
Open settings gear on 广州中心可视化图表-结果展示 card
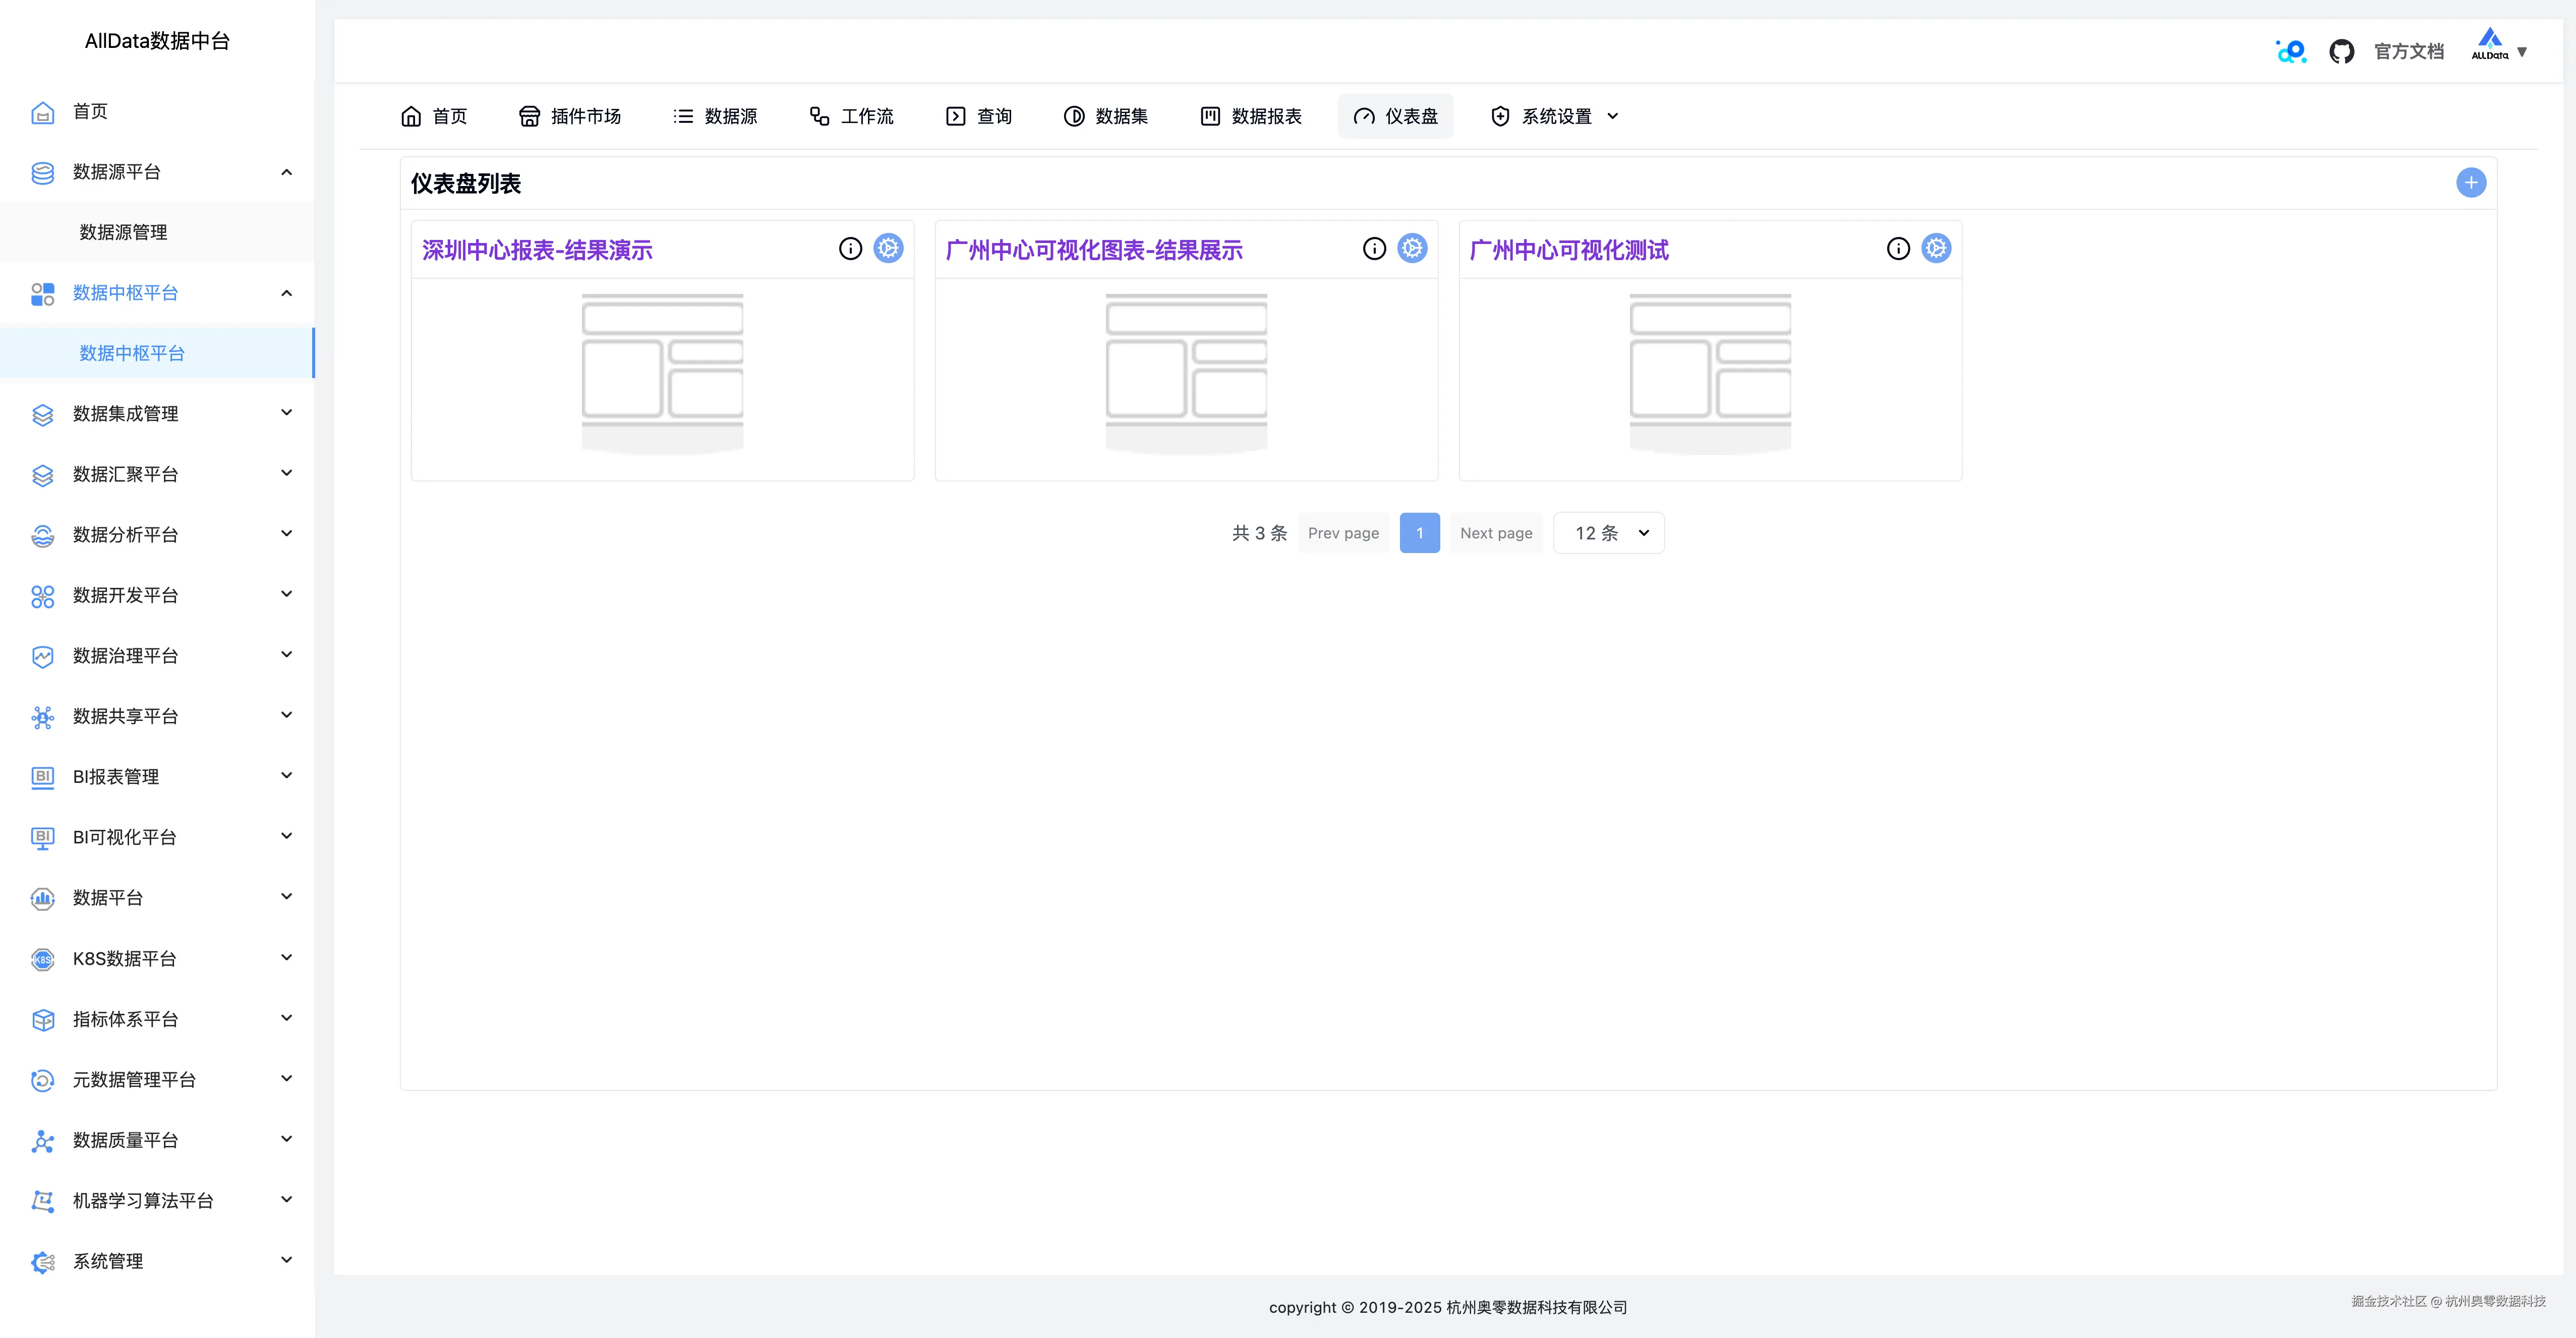point(1412,248)
